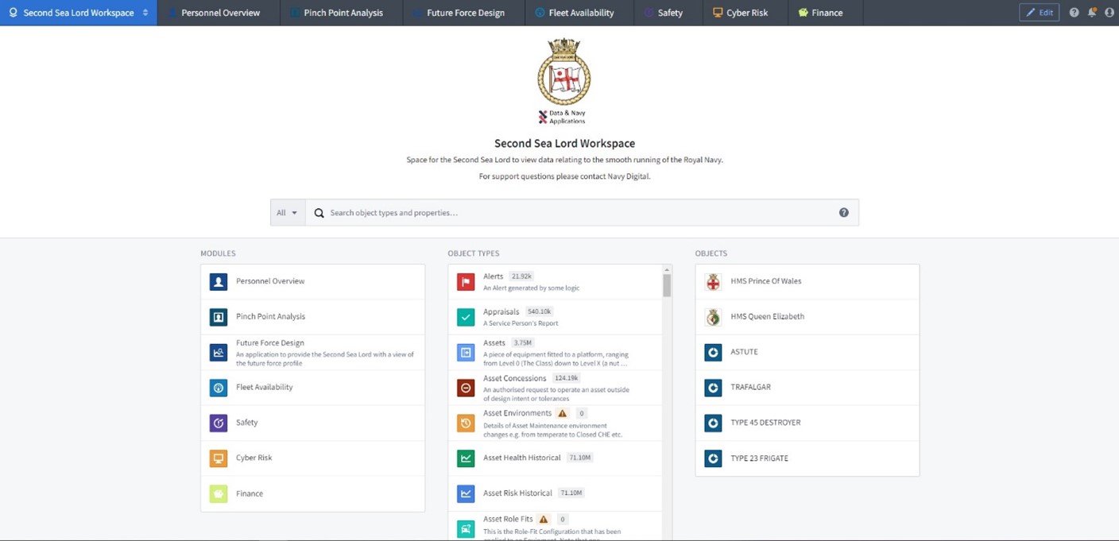Click the Asset Concessions icon
Viewport: 1119px width, 541px height.
pos(466,388)
